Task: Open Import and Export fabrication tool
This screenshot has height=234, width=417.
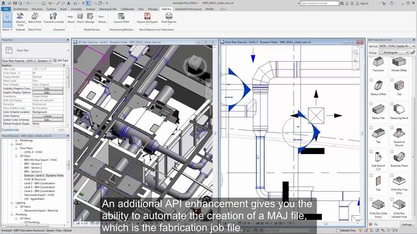Action: (147, 18)
